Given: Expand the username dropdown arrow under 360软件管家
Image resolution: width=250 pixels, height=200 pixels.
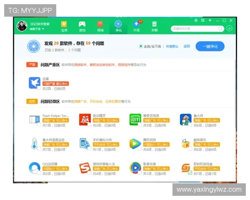Looking at the screenshot, I should click(x=43, y=29).
